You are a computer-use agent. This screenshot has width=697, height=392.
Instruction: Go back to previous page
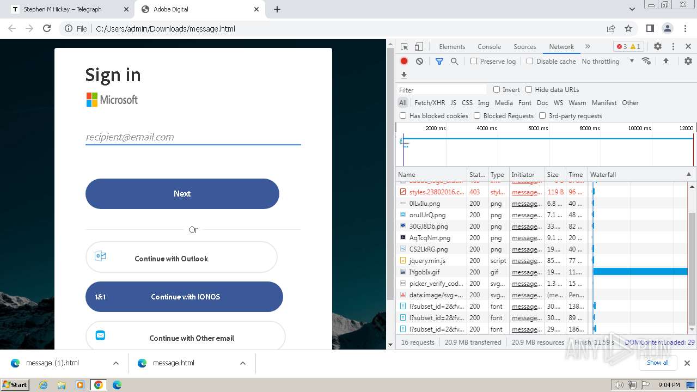click(12, 28)
